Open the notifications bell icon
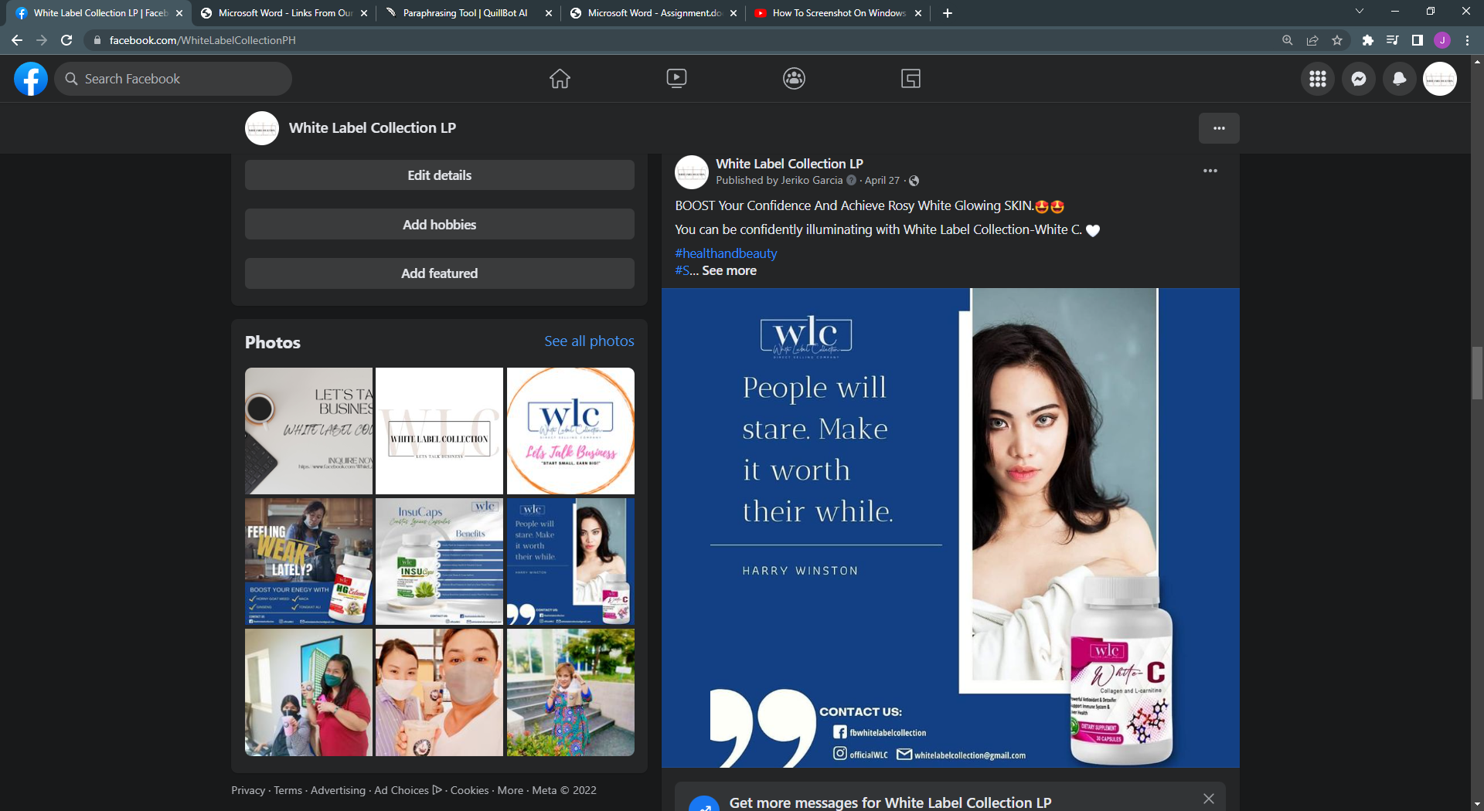Screen dimensions: 1484x811 tap(1399, 79)
